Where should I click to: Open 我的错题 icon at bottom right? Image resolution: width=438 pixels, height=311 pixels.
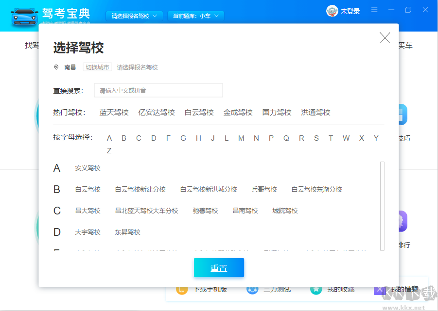pyautogui.click(x=380, y=289)
